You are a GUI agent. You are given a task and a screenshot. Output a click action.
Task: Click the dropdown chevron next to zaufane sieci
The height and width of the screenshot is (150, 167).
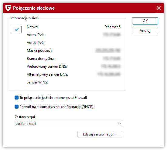coord(120,124)
